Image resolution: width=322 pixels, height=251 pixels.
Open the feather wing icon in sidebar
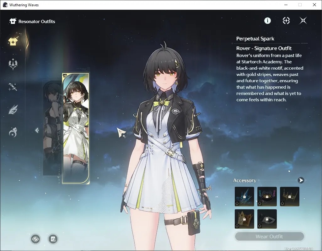click(x=13, y=109)
